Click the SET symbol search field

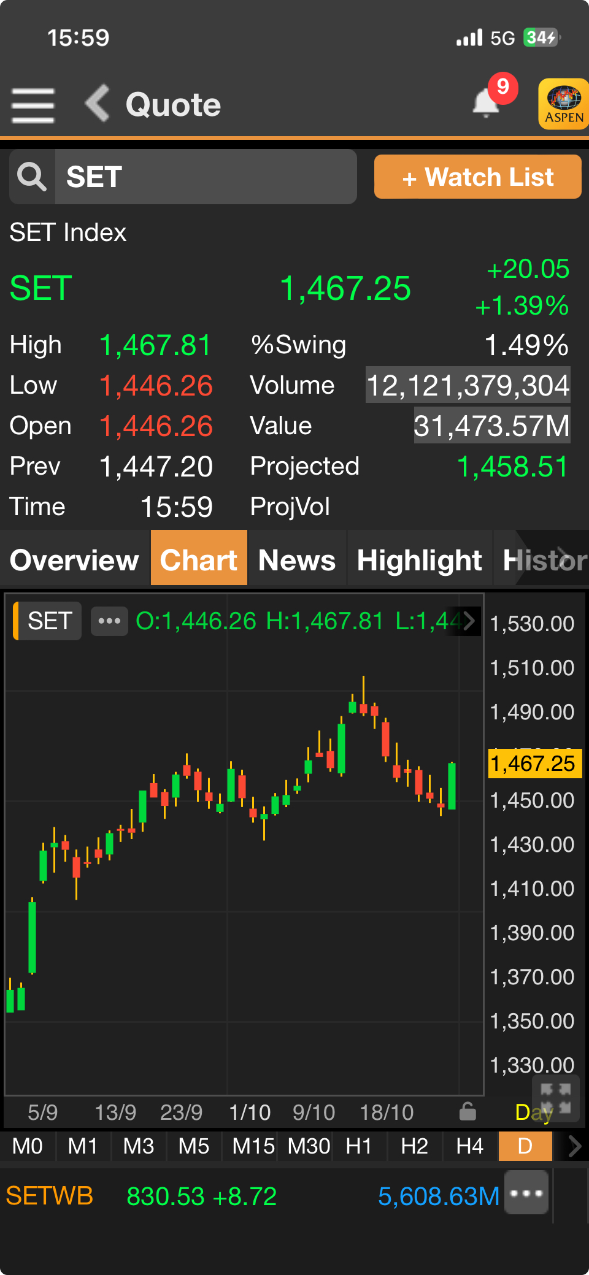(x=206, y=177)
